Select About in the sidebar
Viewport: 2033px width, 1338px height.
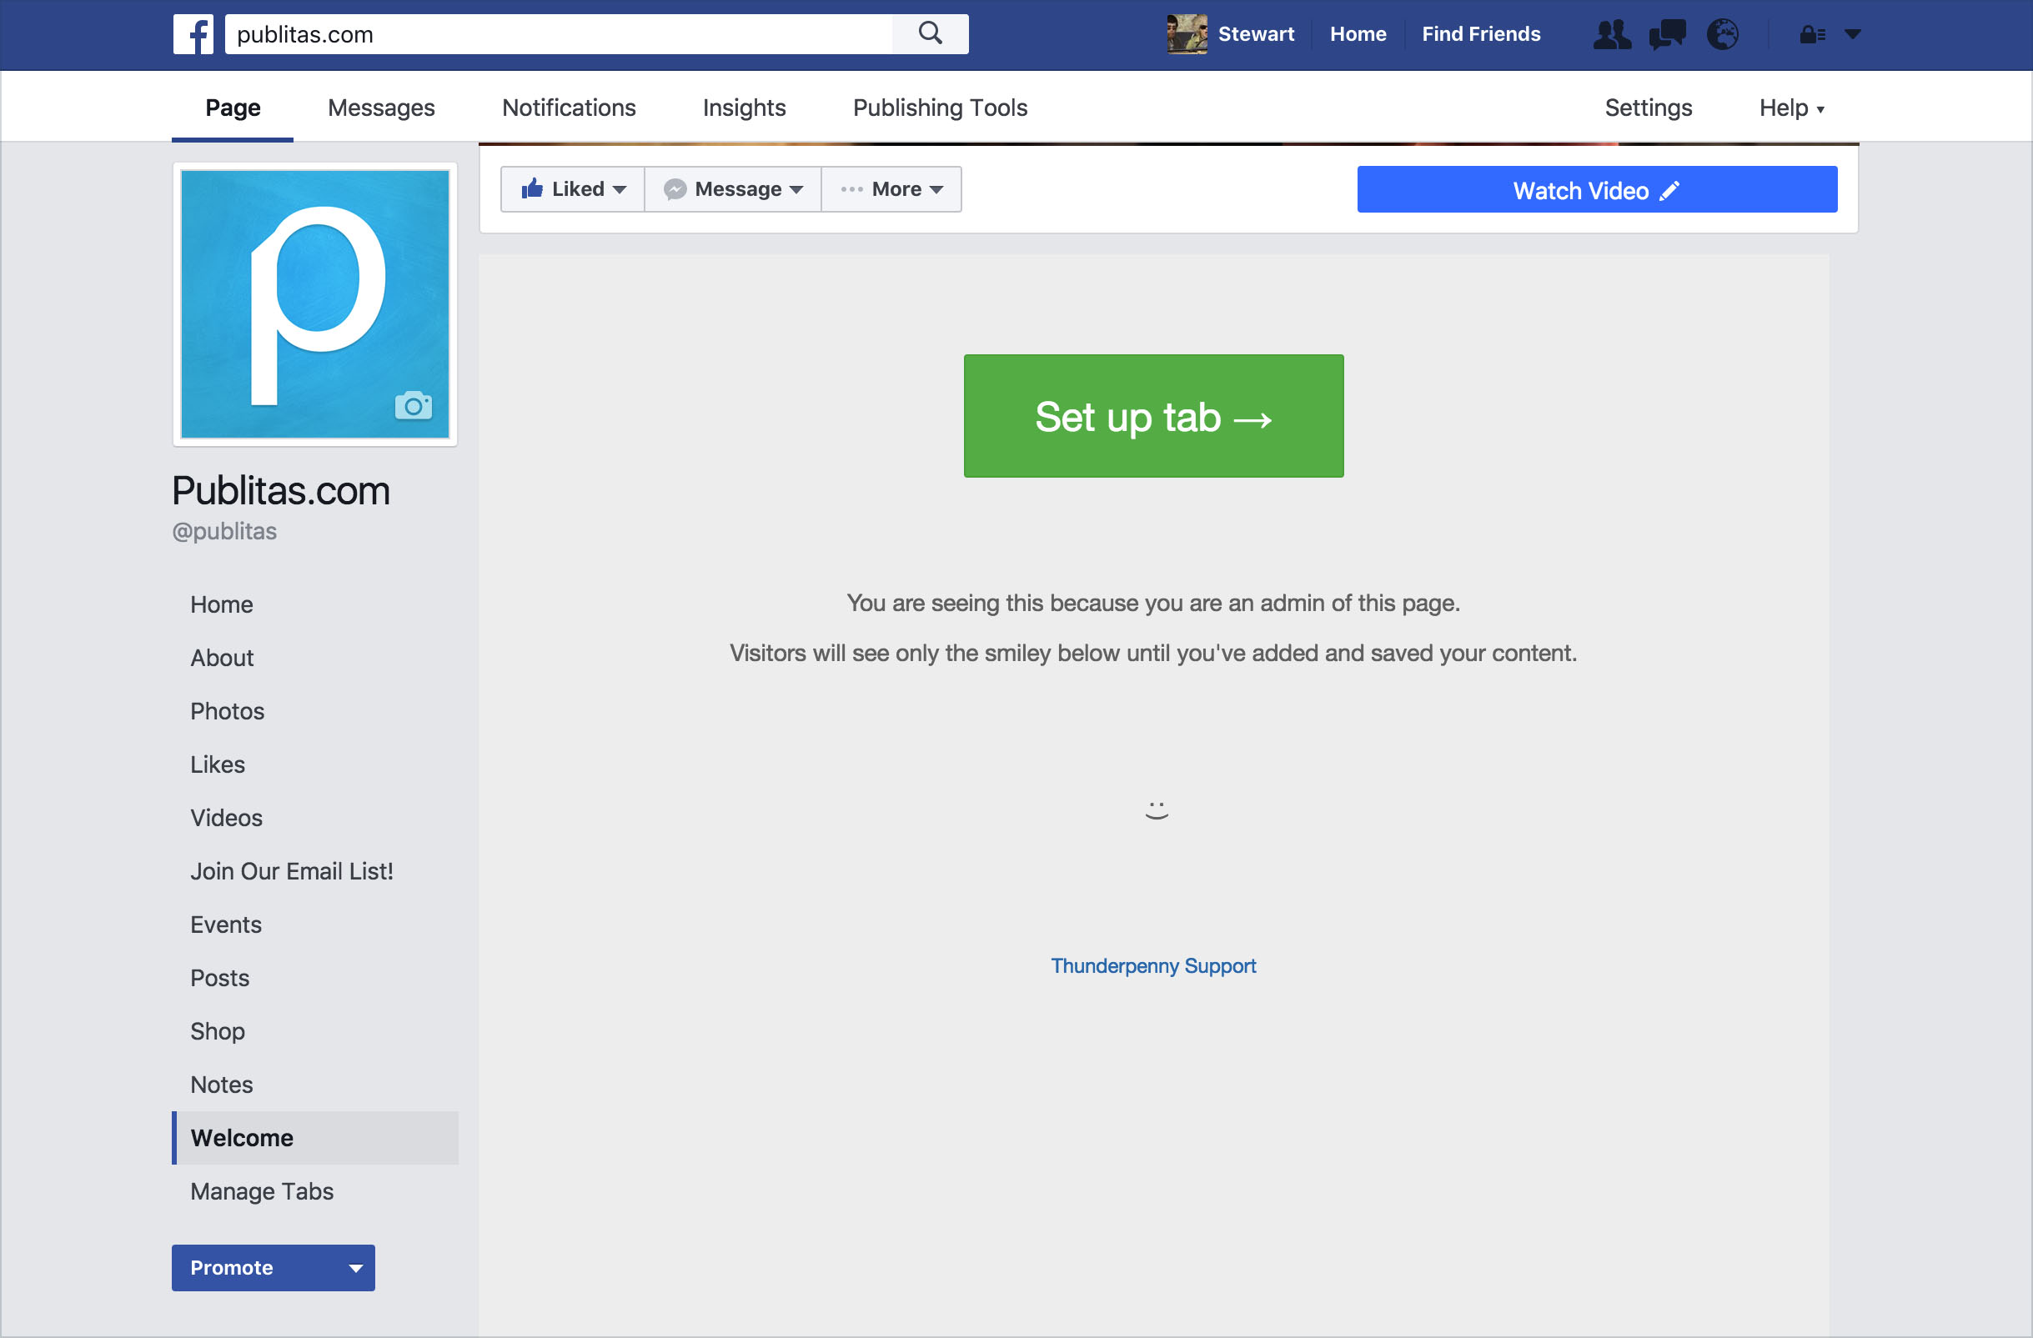(x=222, y=659)
